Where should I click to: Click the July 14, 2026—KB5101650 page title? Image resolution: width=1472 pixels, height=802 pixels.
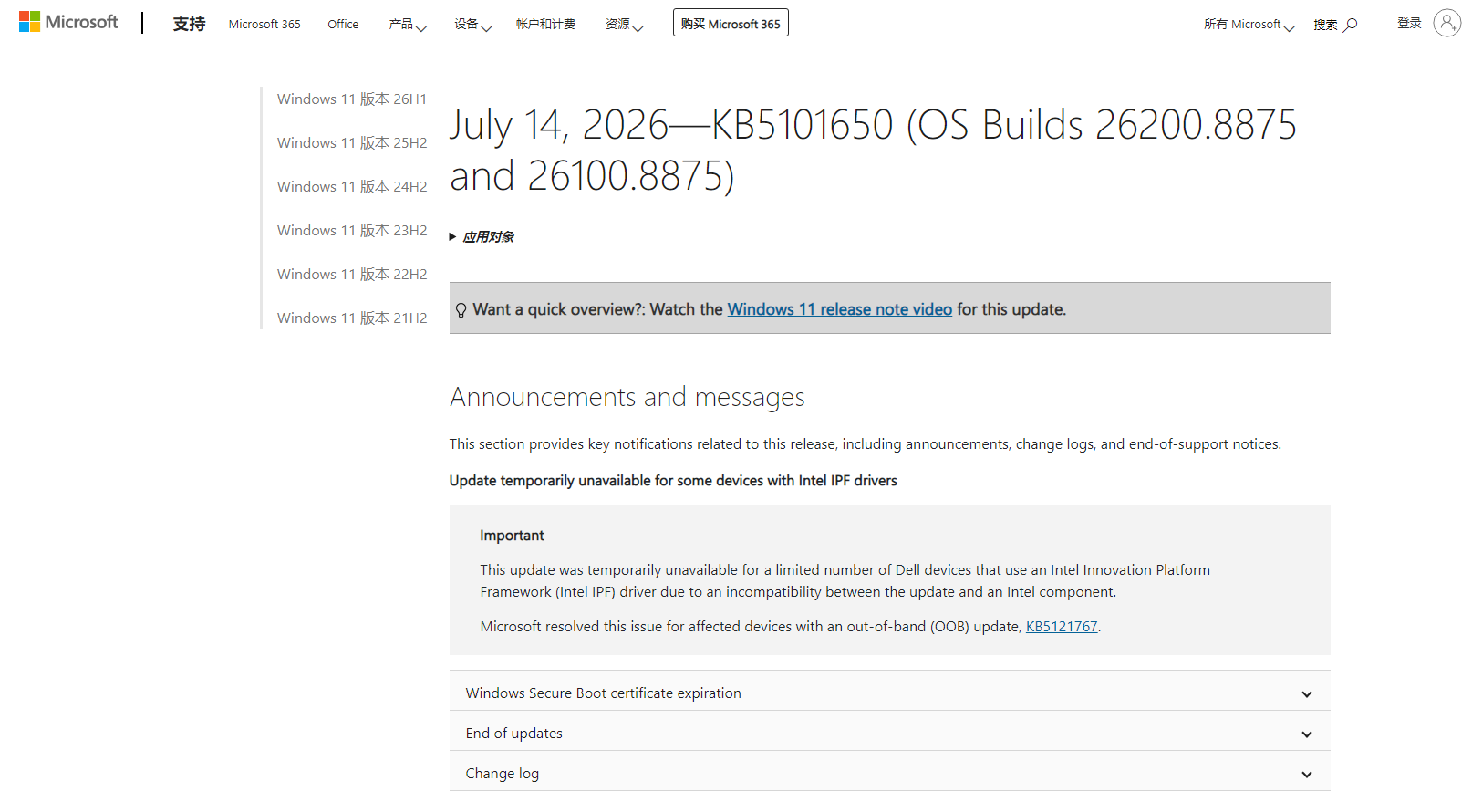pos(873,151)
